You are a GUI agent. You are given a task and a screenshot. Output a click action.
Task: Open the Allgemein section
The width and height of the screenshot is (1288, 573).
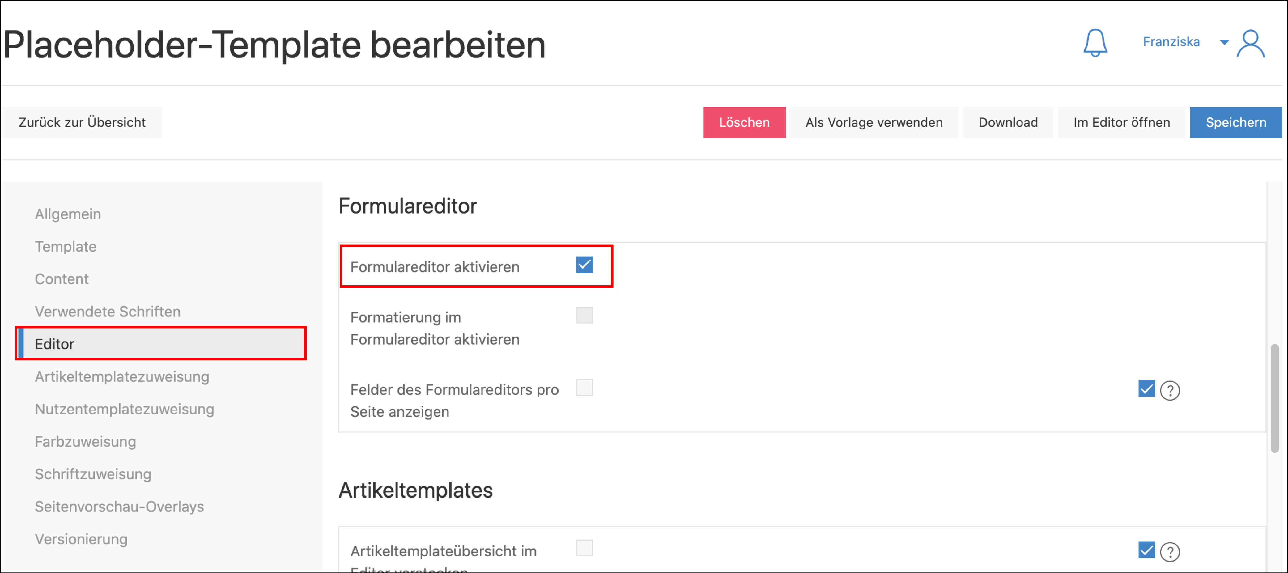coord(68,214)
